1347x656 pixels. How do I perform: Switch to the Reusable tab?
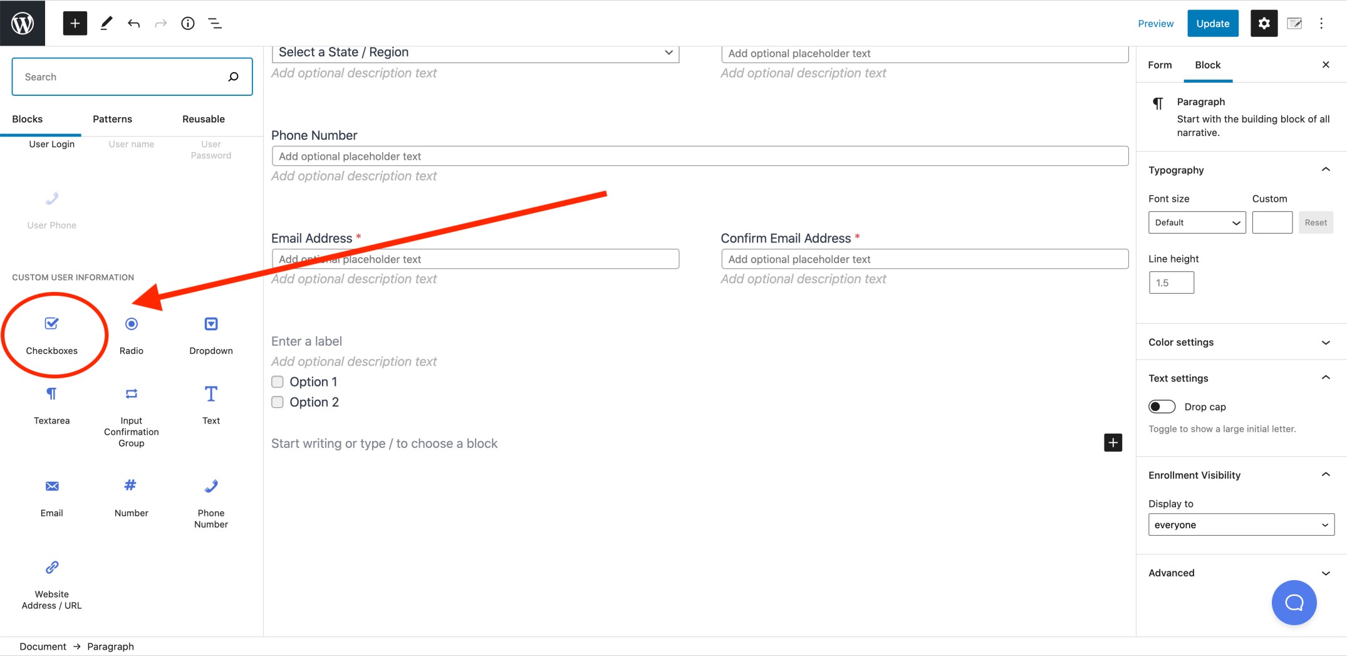(204, 119)
